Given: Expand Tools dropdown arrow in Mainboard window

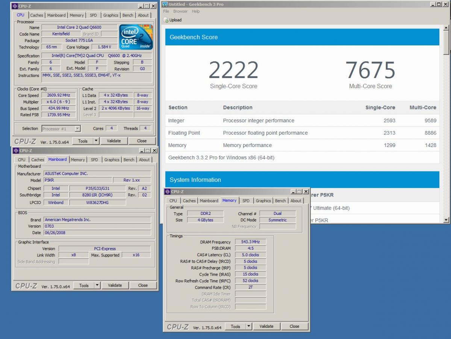Looking at the screenshot, I should 97,285.
